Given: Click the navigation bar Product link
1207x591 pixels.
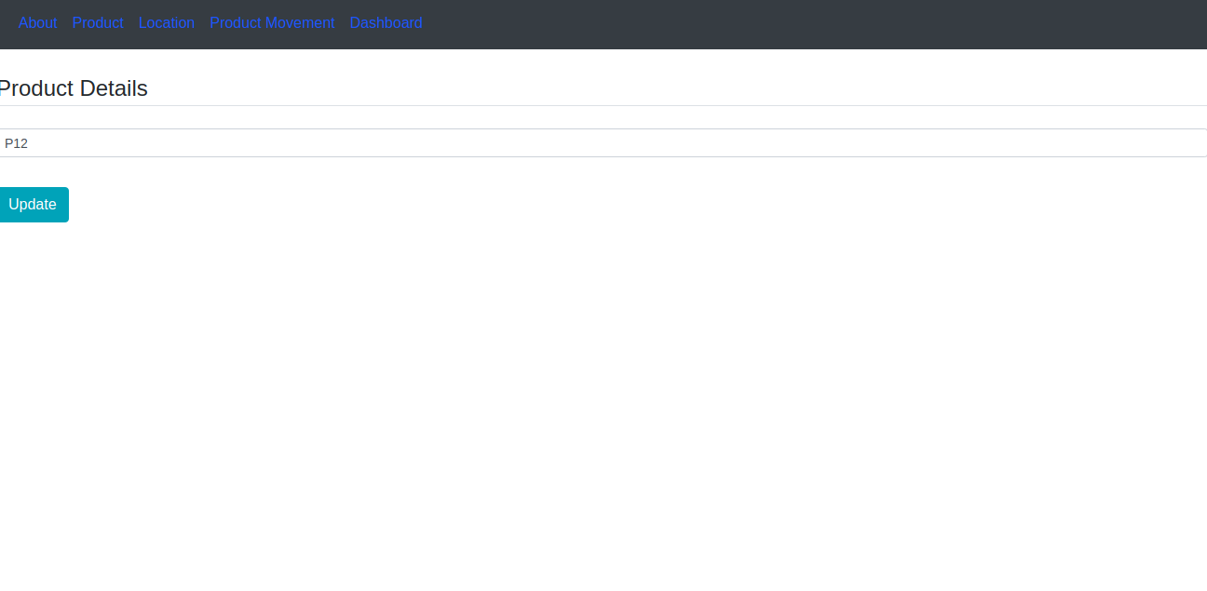Looking at the screenshot, I should click(x=98, y=22).
